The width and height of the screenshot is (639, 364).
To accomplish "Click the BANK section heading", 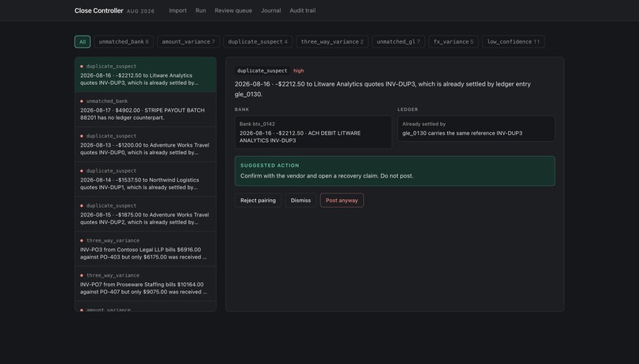I will coord(242,109).
